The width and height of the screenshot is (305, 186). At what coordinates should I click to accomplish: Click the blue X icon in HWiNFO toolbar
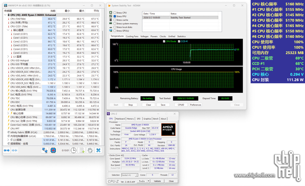click(98, 150)
